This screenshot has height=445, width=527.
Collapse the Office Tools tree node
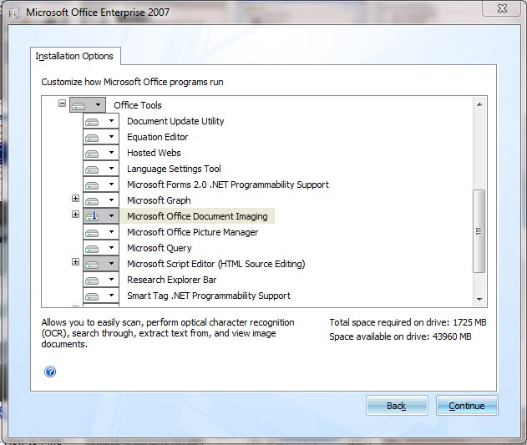62,103
